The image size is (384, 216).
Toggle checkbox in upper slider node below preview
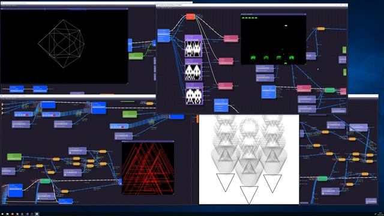coord(257,71)
